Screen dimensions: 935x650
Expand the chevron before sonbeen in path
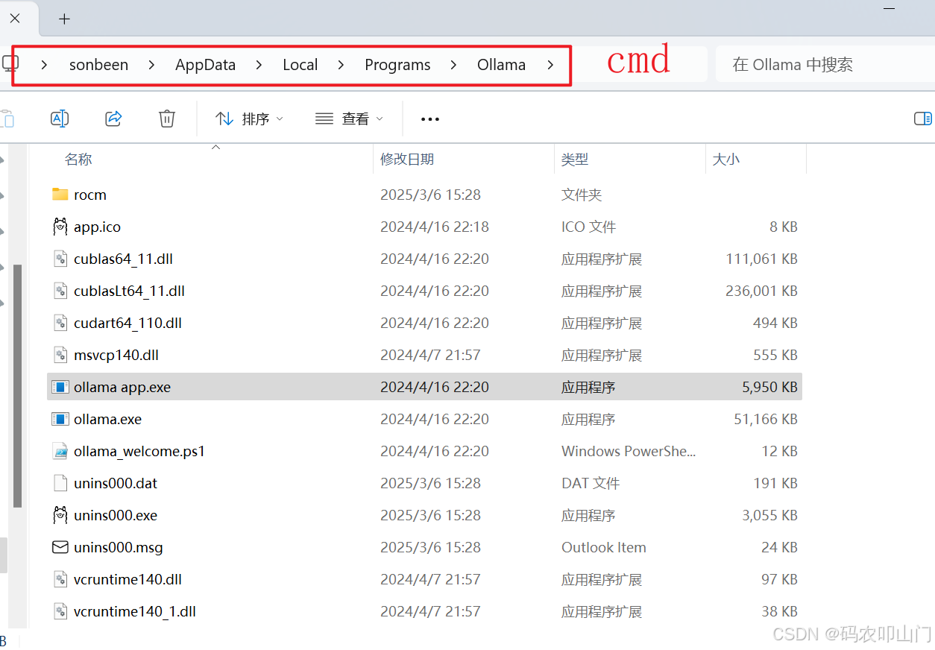(x=45, y=65)
